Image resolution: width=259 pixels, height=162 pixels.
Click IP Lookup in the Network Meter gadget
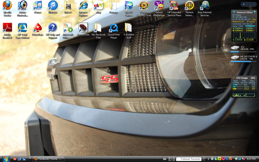click(250, 22)
